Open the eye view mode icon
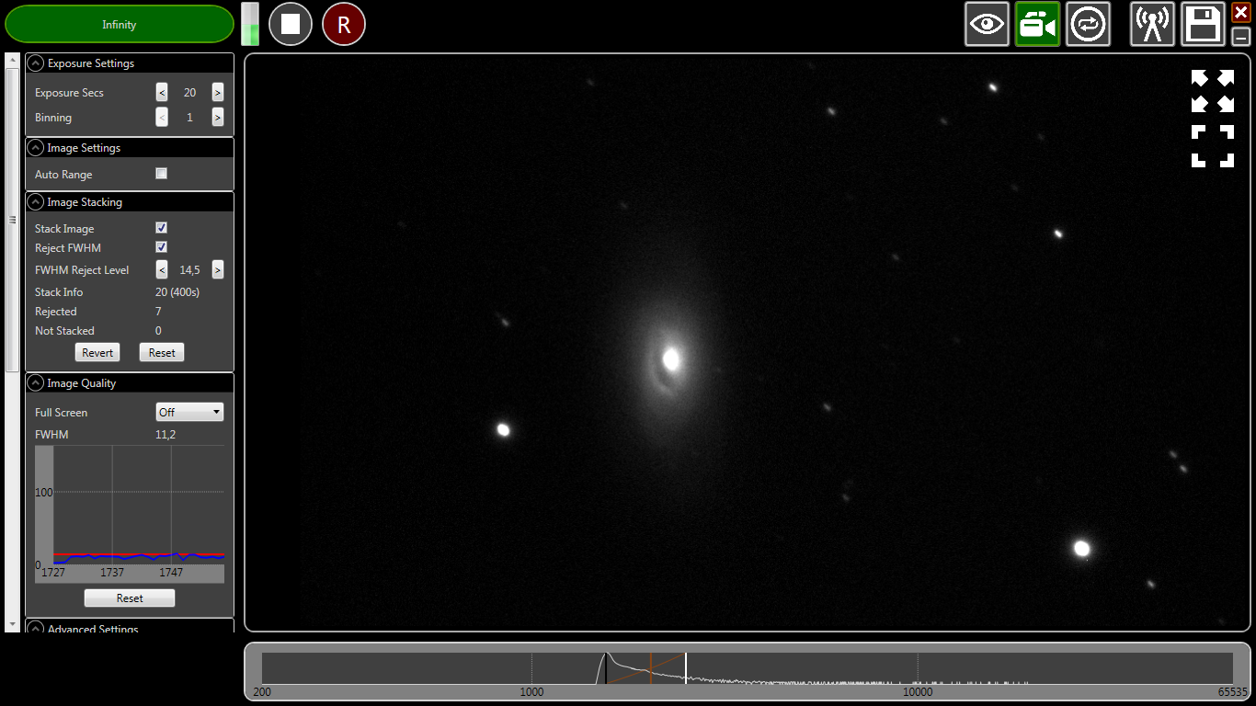This screenshot has height=706, width=1256. 987,24
